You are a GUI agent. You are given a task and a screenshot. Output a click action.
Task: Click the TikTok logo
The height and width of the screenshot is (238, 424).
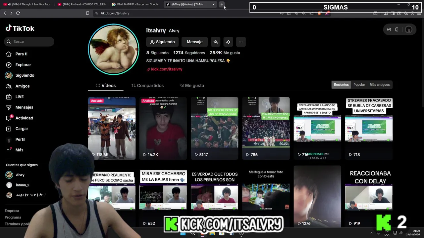(20, 28)
